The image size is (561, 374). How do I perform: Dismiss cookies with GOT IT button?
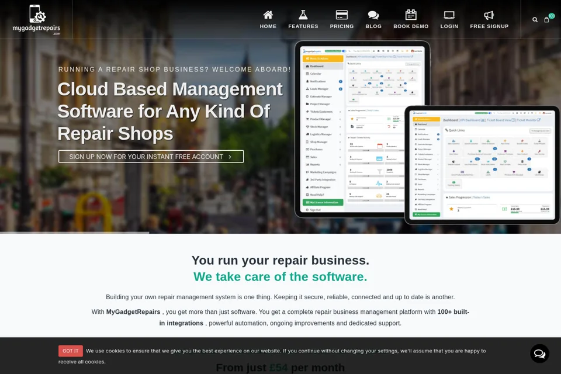click(x=71, y=351)
